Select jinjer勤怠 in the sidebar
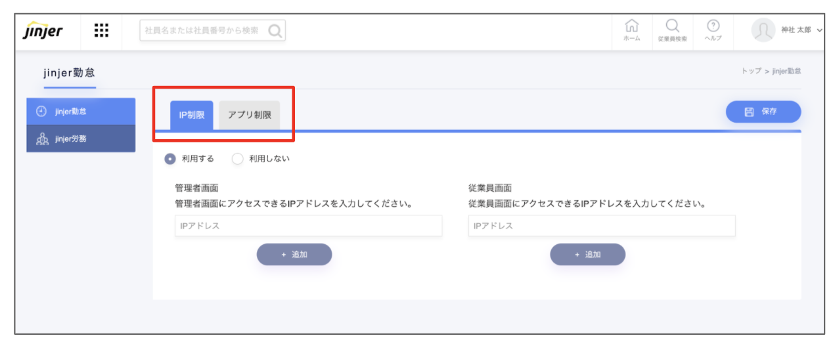The height and width of the screenshot is (344, 833). tap(81, 112)
